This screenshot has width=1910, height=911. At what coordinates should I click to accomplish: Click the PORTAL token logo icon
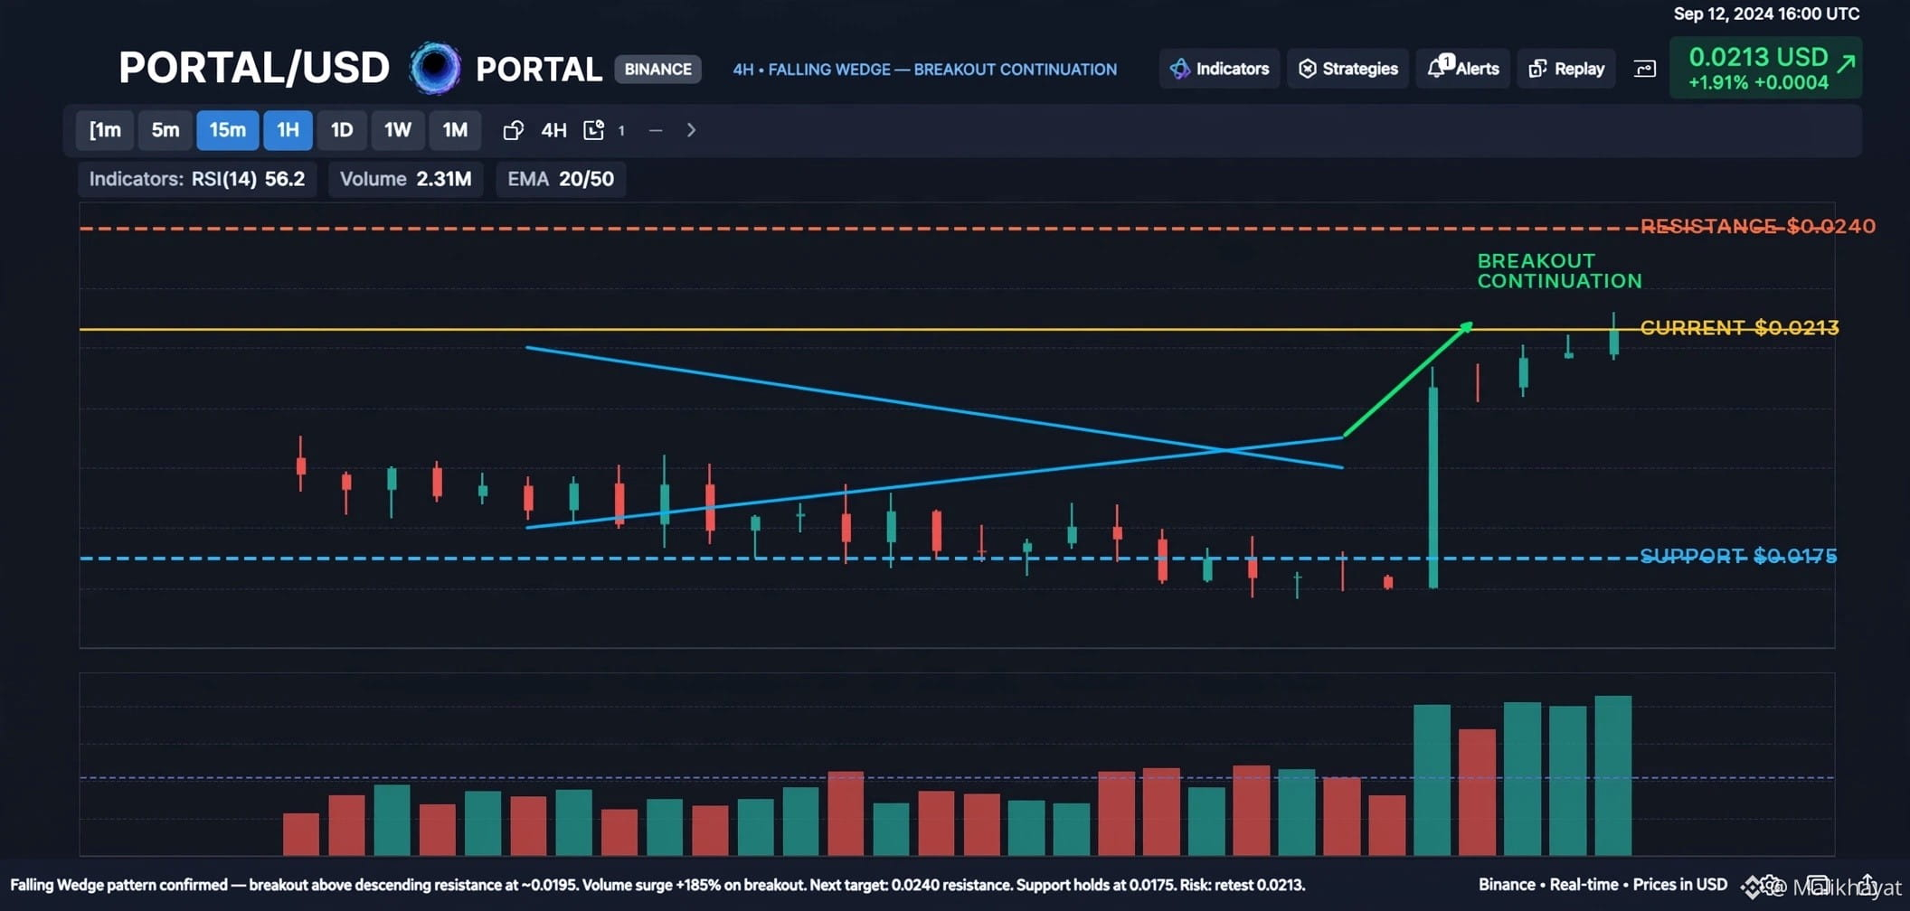point(435,68)
